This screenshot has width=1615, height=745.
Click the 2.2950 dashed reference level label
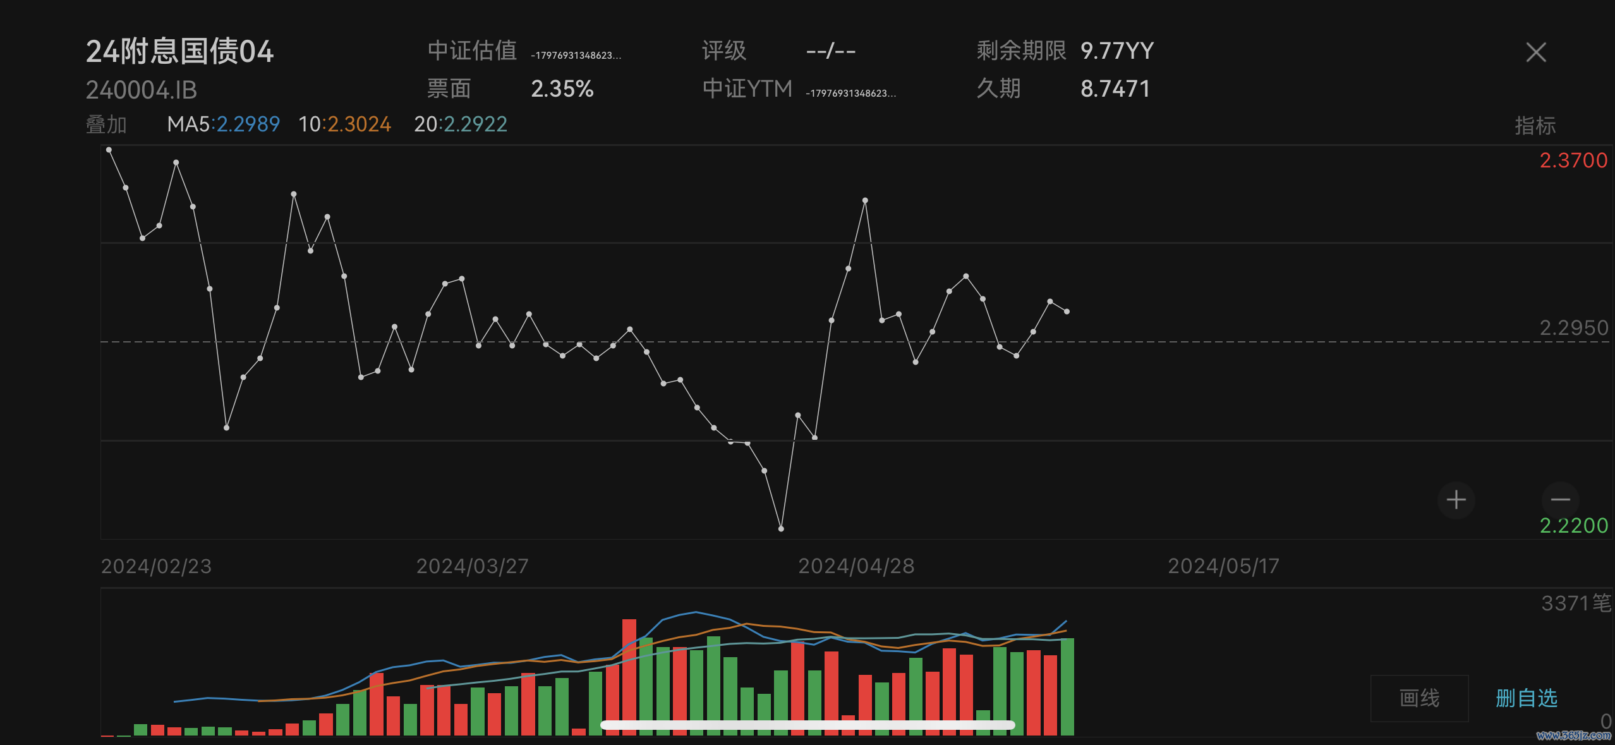pos(1573,328)
